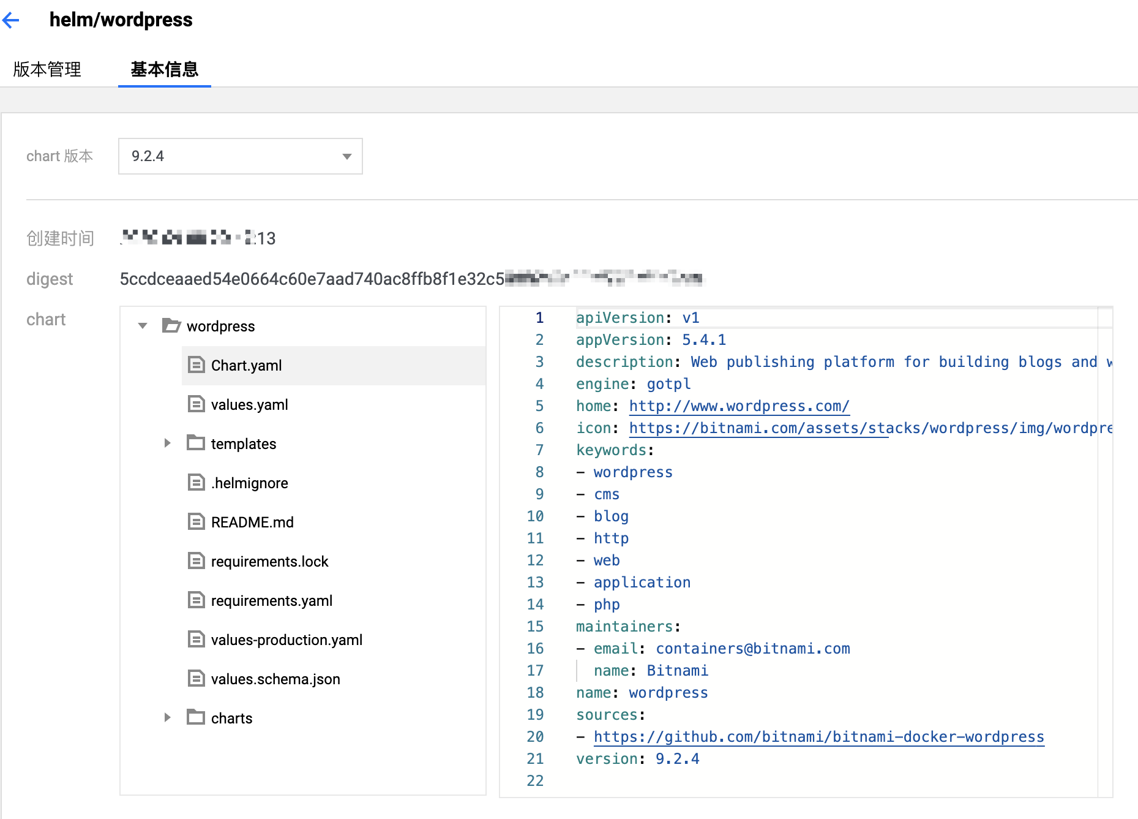Click appVersion: 5.4.1 line
Screen dimensions: 1138x819
click(651, 340)
